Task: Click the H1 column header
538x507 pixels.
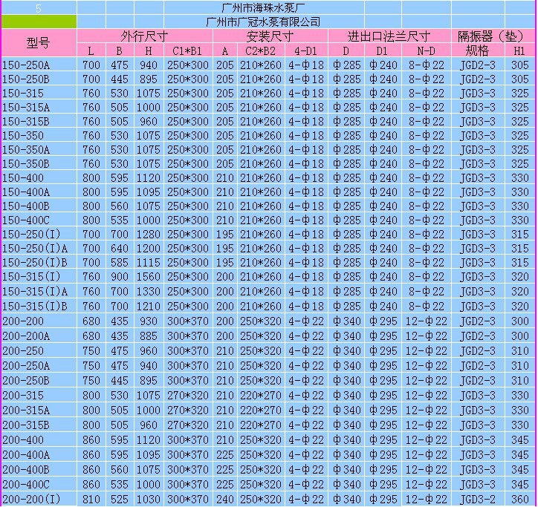Action: click(520, 50)
